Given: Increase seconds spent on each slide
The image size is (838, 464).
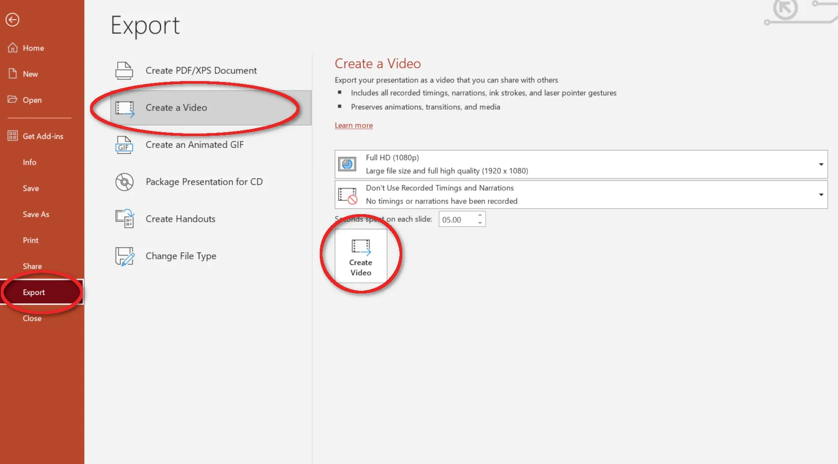Looking at the screenshot, I should 479,216.
